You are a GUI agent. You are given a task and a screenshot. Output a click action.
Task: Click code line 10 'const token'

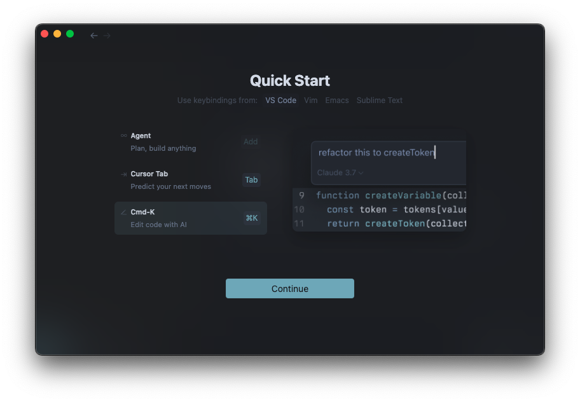(x=380, y=210)
